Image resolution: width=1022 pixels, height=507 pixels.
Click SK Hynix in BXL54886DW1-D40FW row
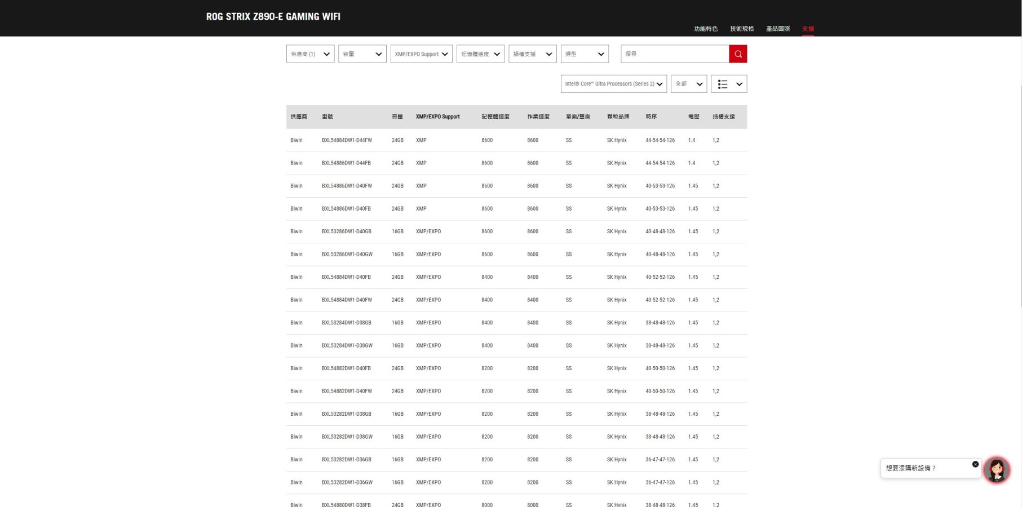coord(617,186)
